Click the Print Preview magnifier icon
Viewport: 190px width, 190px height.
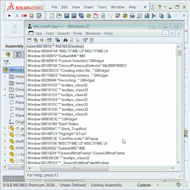(139, 16)
